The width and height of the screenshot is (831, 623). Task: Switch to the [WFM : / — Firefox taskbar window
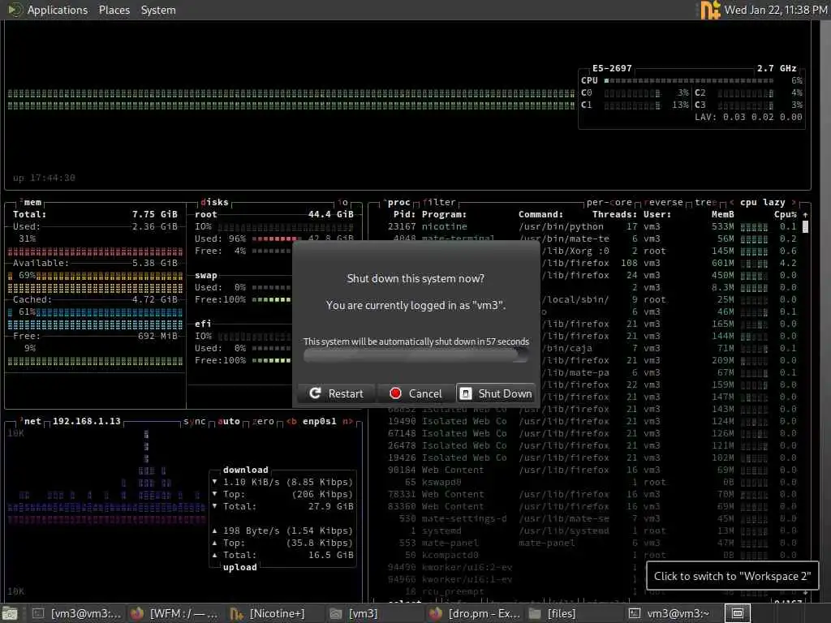[x=175, y=614]
